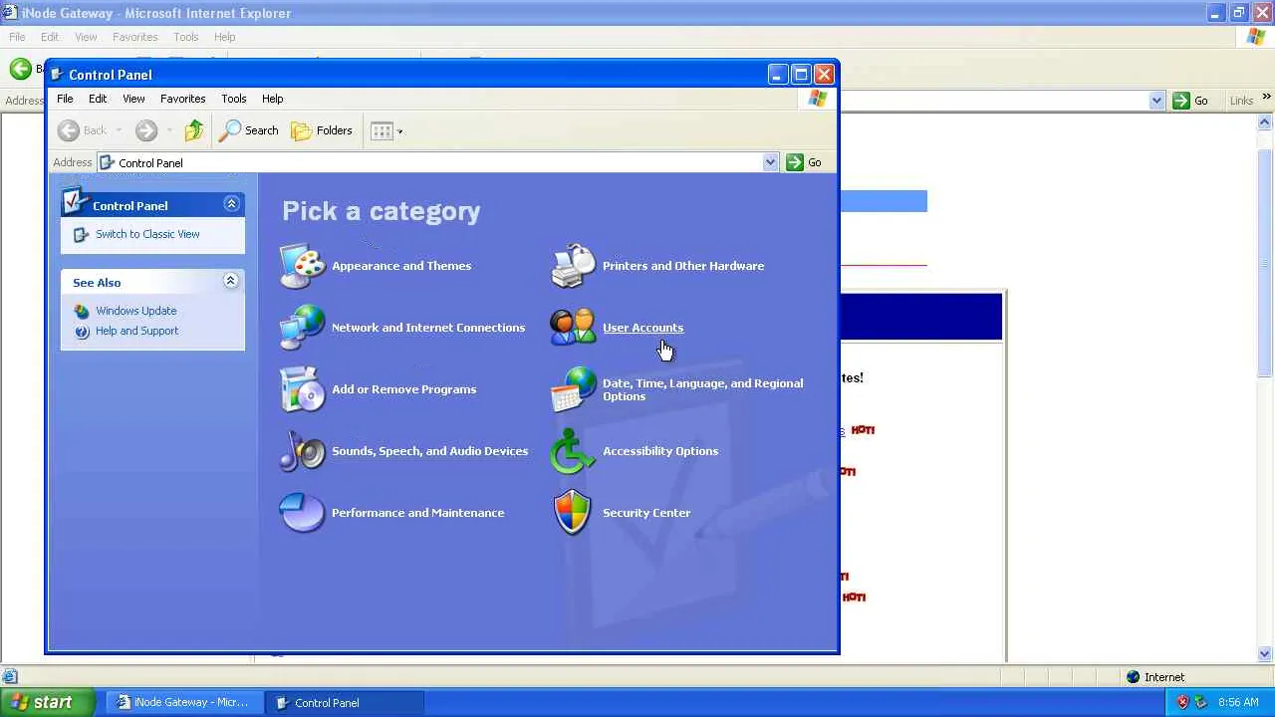This screenshot has width=1275, height=717.
Task: Click the Add or Remove Programs disc icon
Action: pyautogui.click(x=303, y=389)
